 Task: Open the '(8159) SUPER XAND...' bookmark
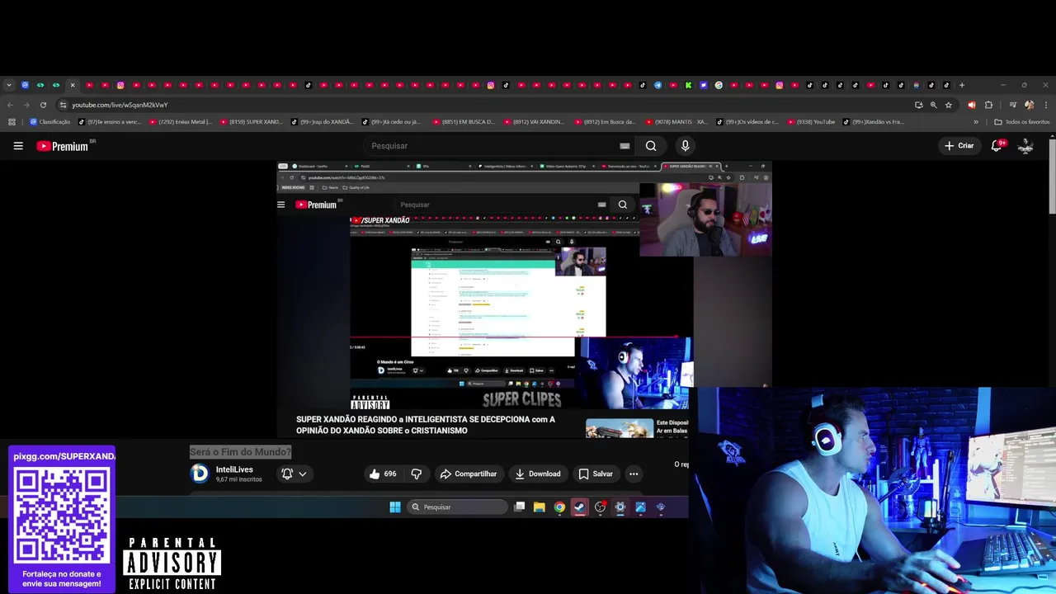[x=251, y=122]
